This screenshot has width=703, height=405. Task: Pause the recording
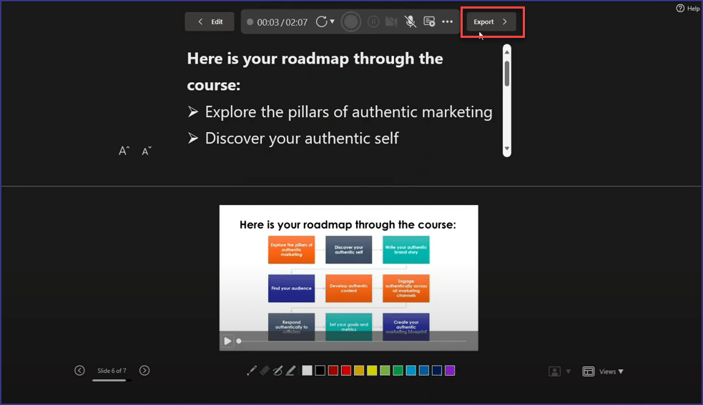(373, 21)
